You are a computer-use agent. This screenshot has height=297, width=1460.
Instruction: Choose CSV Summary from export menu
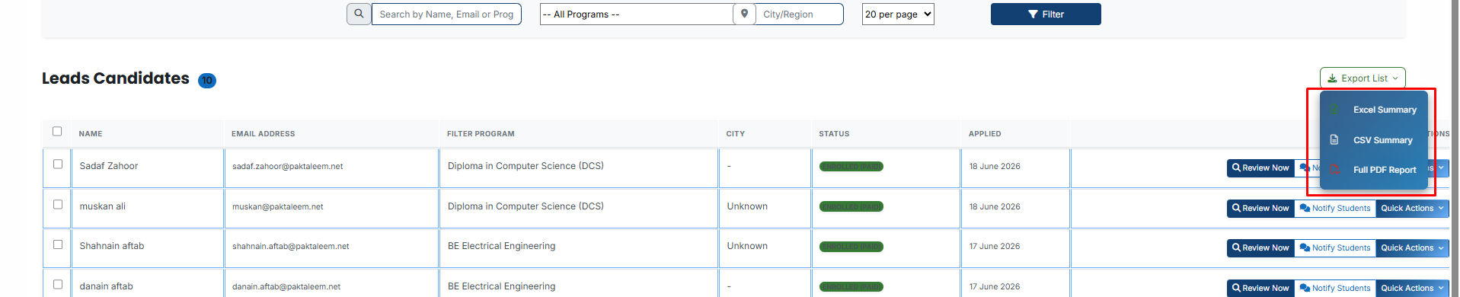click(x=1374, y=140)
